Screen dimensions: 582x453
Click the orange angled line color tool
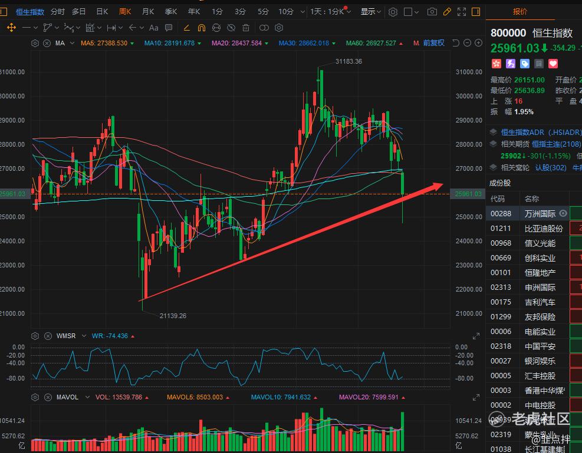pos(187,27)
